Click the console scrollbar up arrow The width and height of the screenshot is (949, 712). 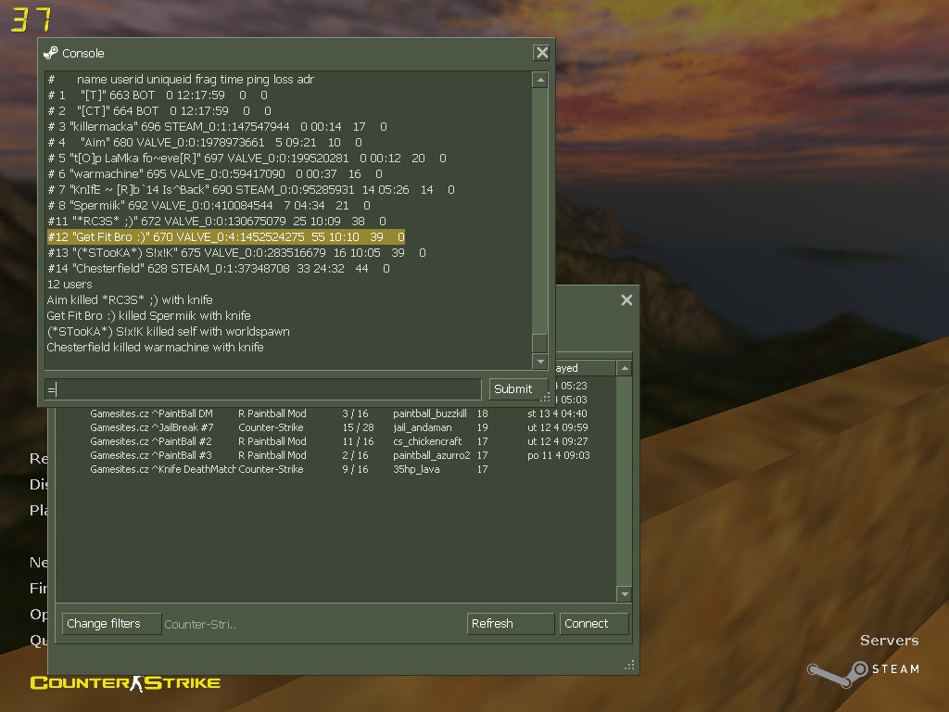[x=540, y=80]
